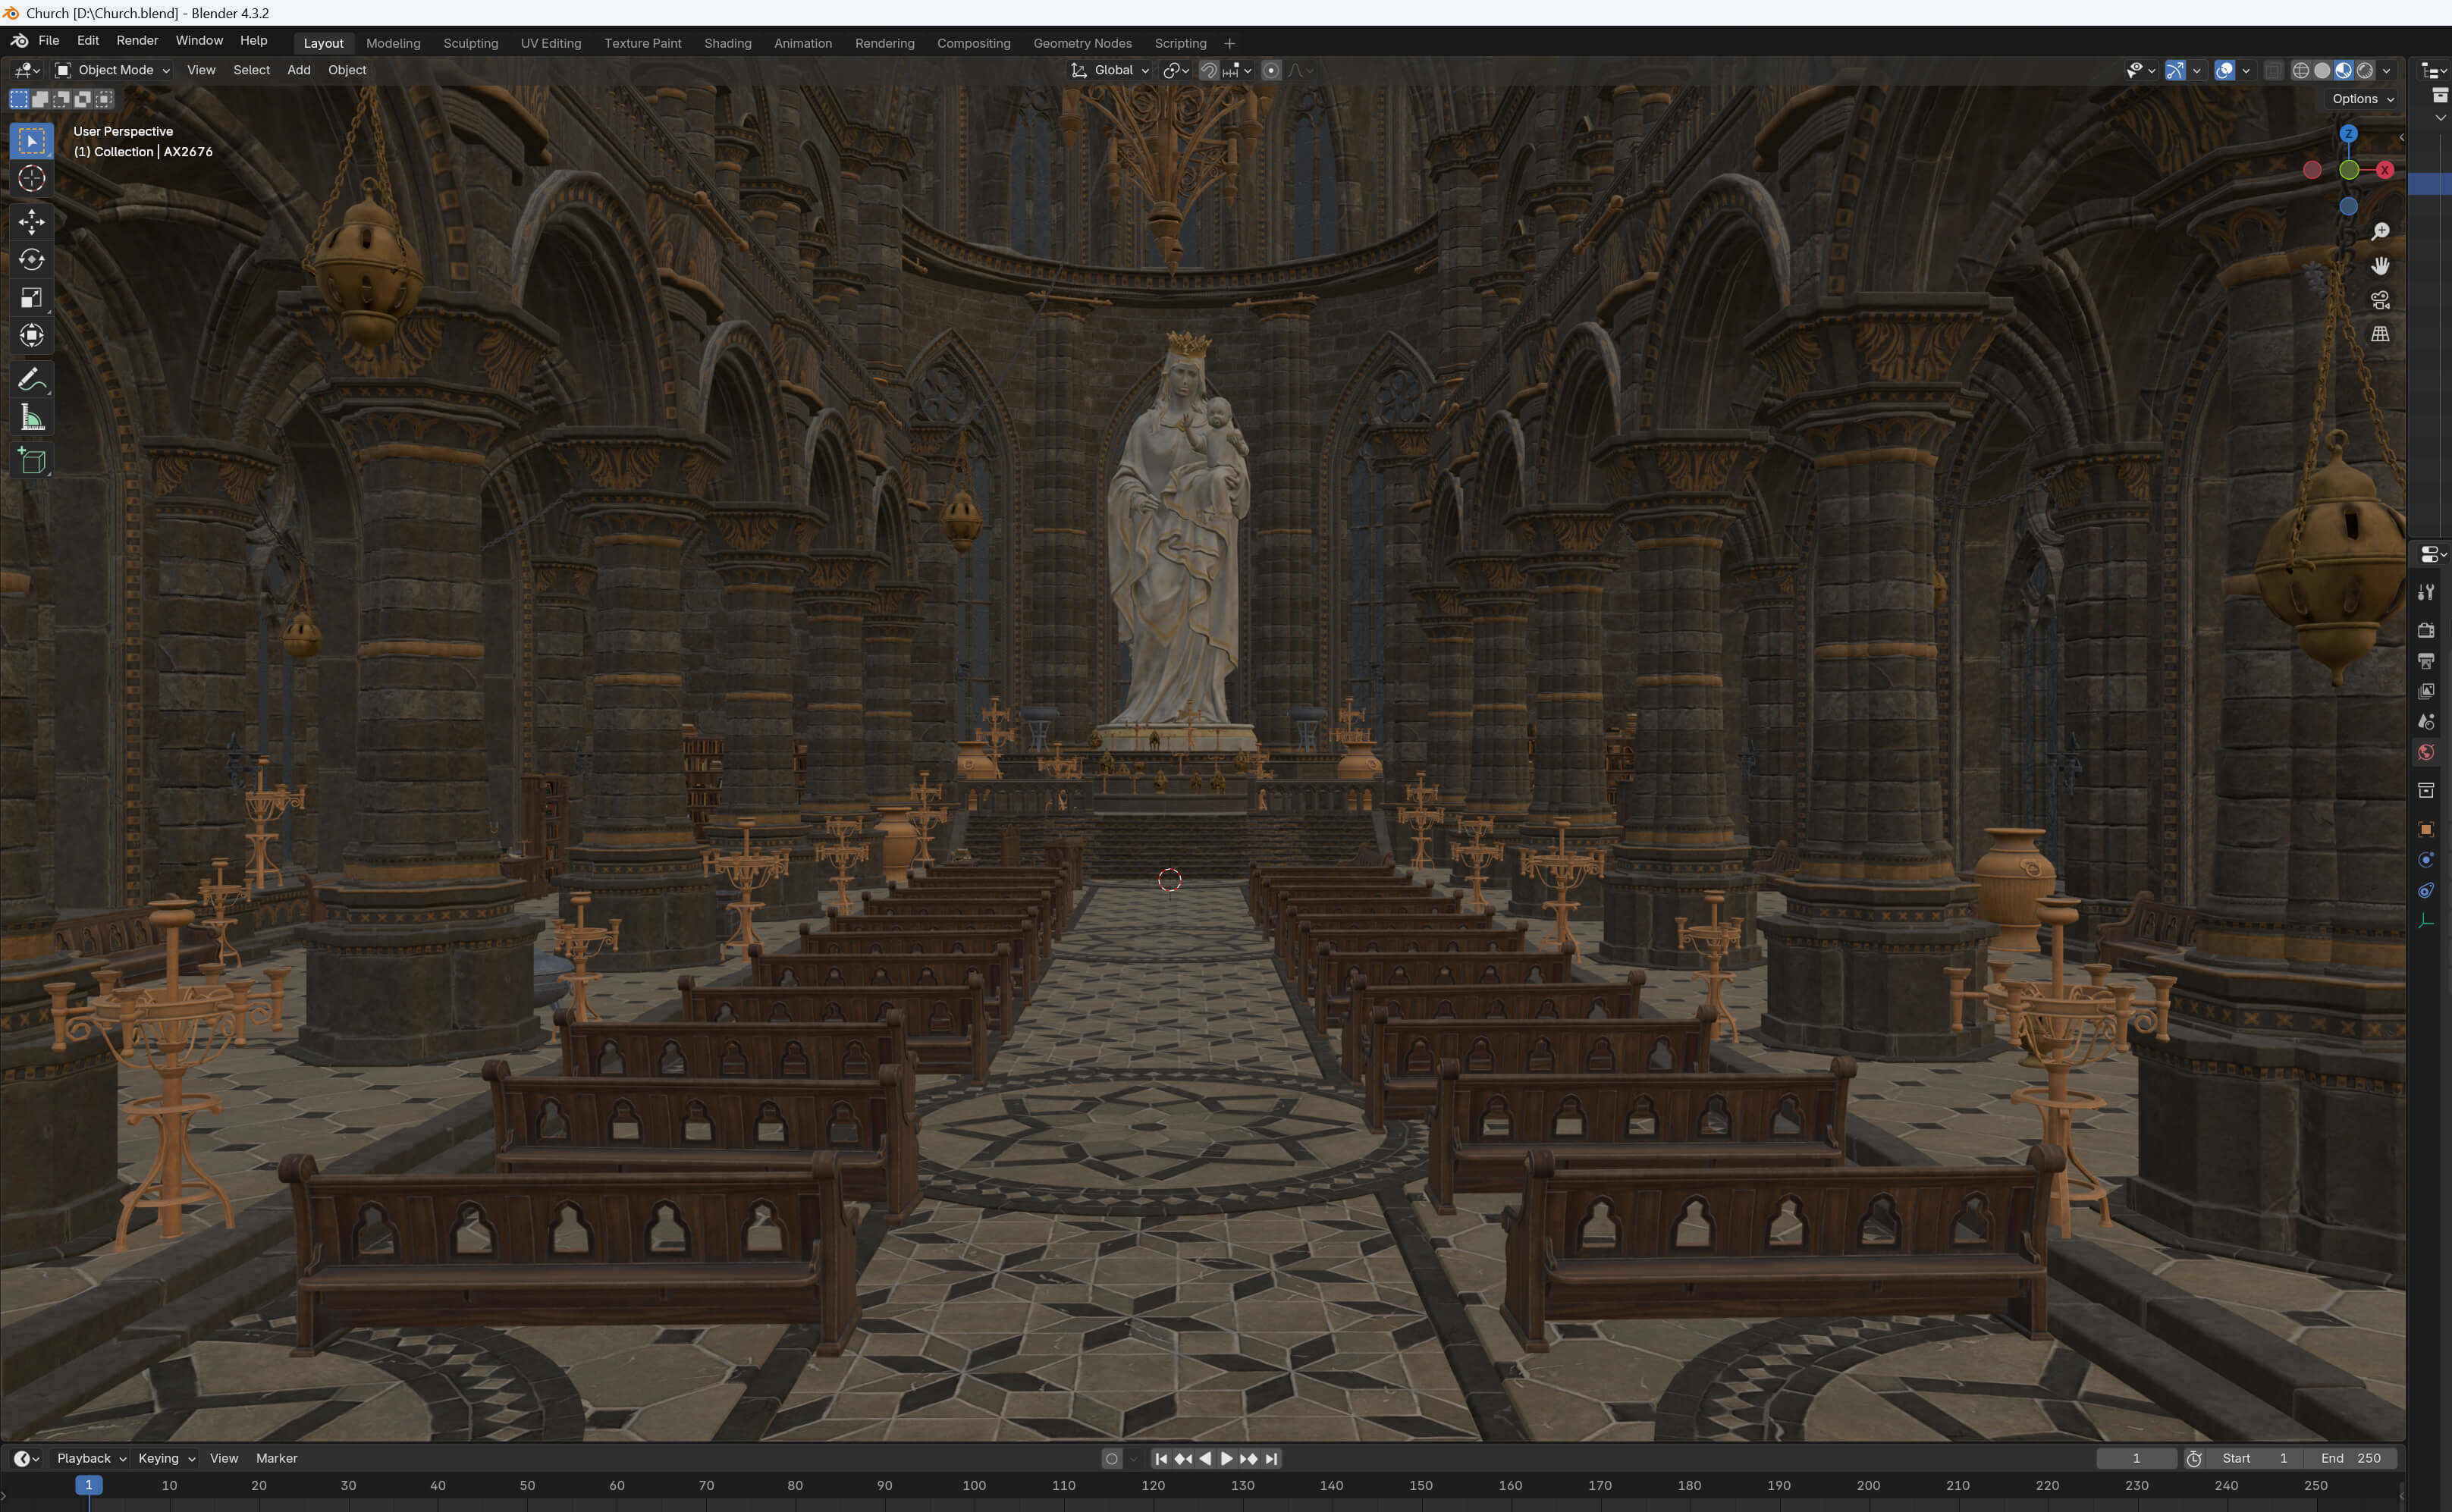Toggle show overlays button

click(x=2224, y=70)
